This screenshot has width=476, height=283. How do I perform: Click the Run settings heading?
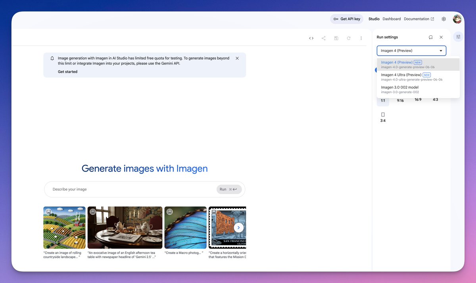point(387,37)
